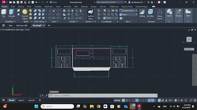This screenshot has width=197, height=110.
Task: Toggle snap mode in status bar
Action: [127, 100]
